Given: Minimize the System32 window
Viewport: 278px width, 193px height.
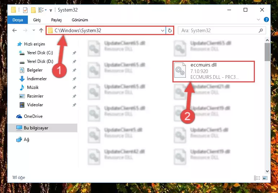Looking at the screenshot, I should (229, 10).
